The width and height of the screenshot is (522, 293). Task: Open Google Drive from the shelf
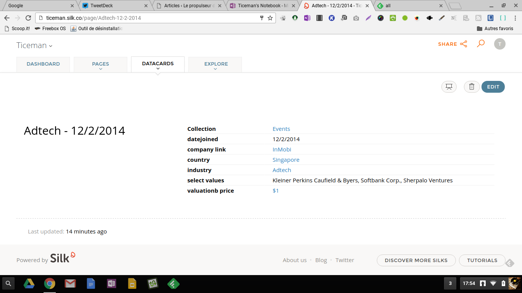29,283
